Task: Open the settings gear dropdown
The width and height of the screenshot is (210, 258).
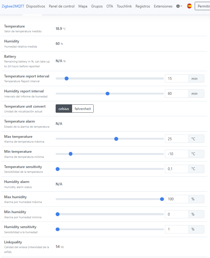Action: click(179, 6)
